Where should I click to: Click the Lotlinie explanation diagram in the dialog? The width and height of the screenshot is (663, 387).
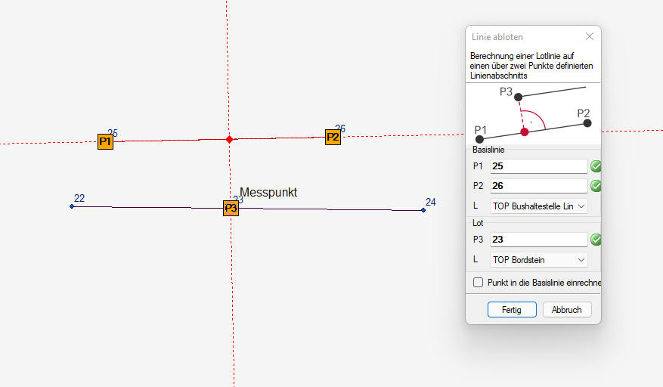pos(533,113)
